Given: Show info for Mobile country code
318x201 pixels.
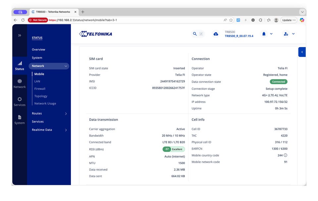Looking at the screenshot, I should click(x=285, y=155).
